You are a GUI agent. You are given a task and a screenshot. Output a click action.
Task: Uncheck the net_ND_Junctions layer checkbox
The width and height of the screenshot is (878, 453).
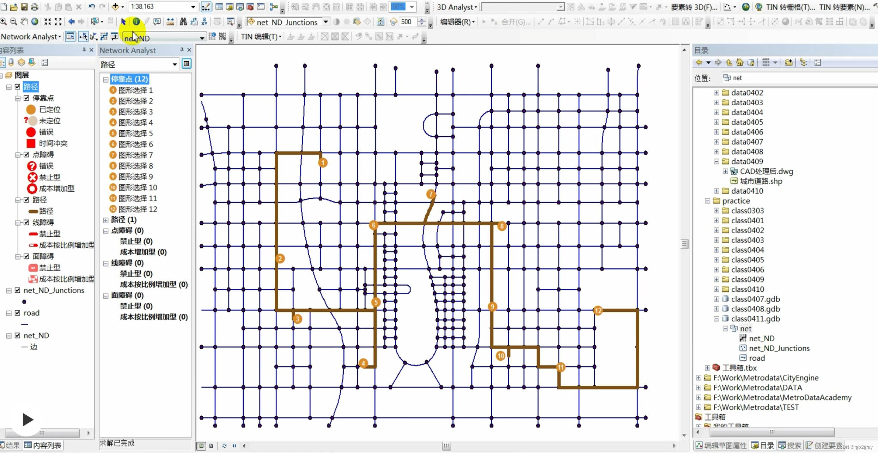pyautogui.click(x=18, y=290)
